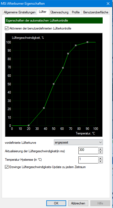Select the fan curve point at 90°C, 100%
Image resolution: width=113 pixels, height=208 pixels.
pyautogui.click(x=87, y=42)
